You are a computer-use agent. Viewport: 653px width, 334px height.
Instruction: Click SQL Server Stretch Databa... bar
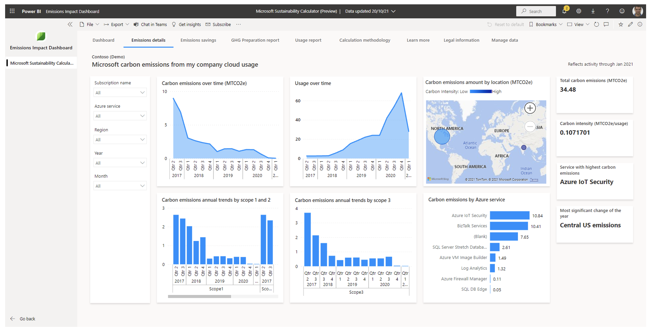494,247
